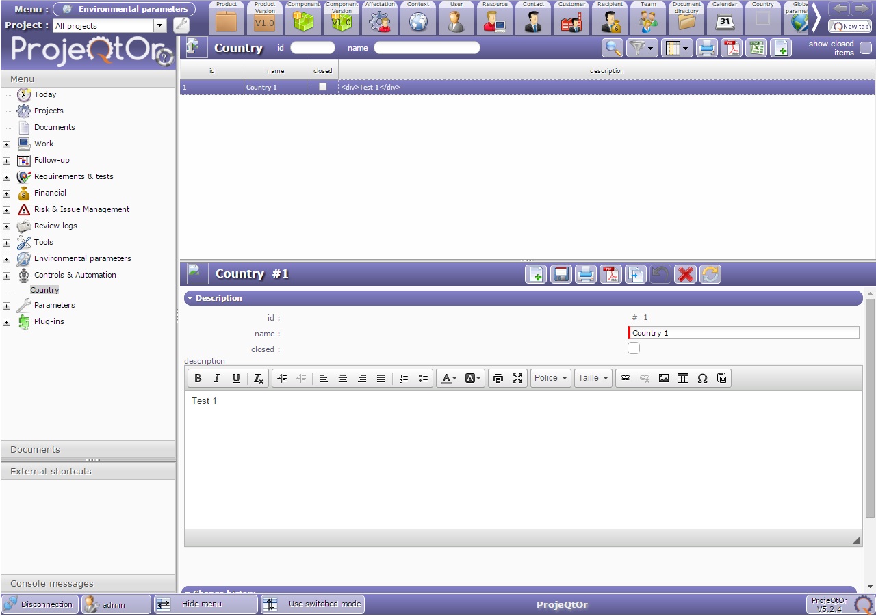Copy the current Country #1 item
Viewport: 876px width, 616px height.
[x=636, y=274]
